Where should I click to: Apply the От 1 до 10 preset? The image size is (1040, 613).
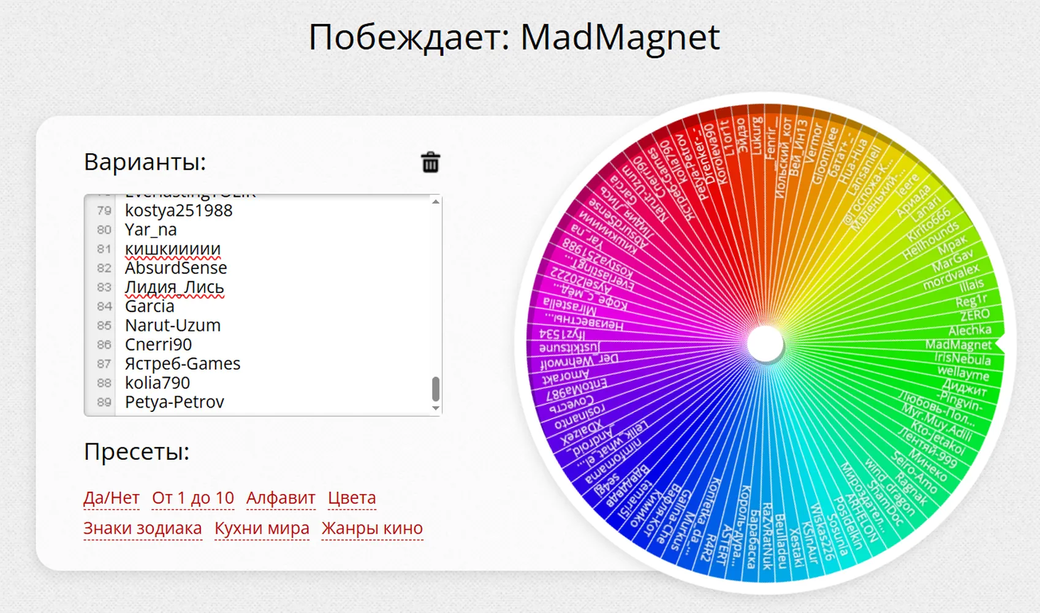pos(193,498)
